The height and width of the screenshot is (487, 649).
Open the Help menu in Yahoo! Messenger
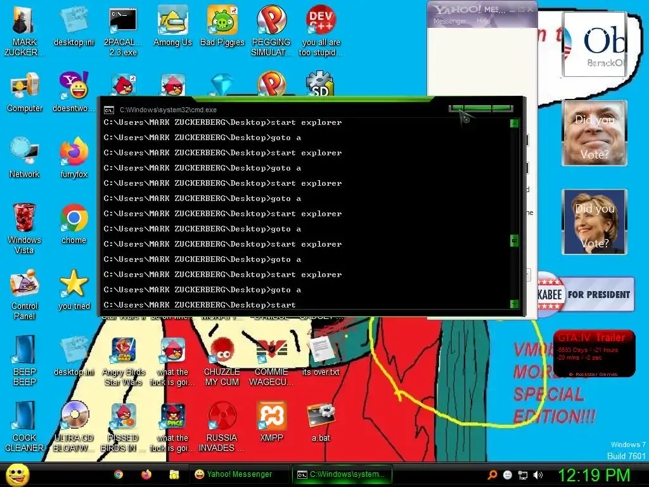pos(482,21)
